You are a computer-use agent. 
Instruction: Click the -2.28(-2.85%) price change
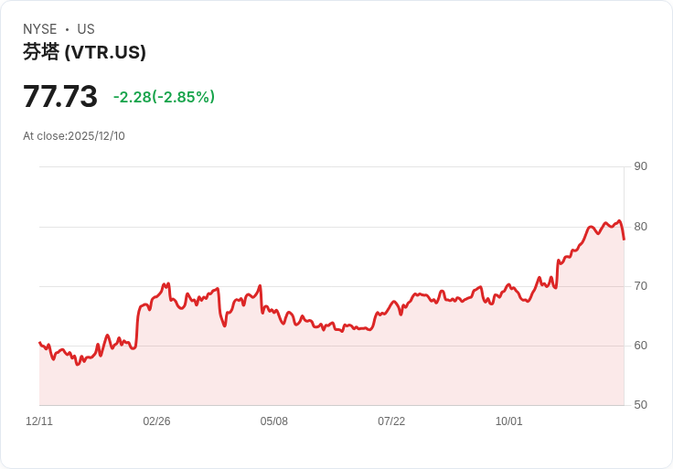tap(164, 97)
